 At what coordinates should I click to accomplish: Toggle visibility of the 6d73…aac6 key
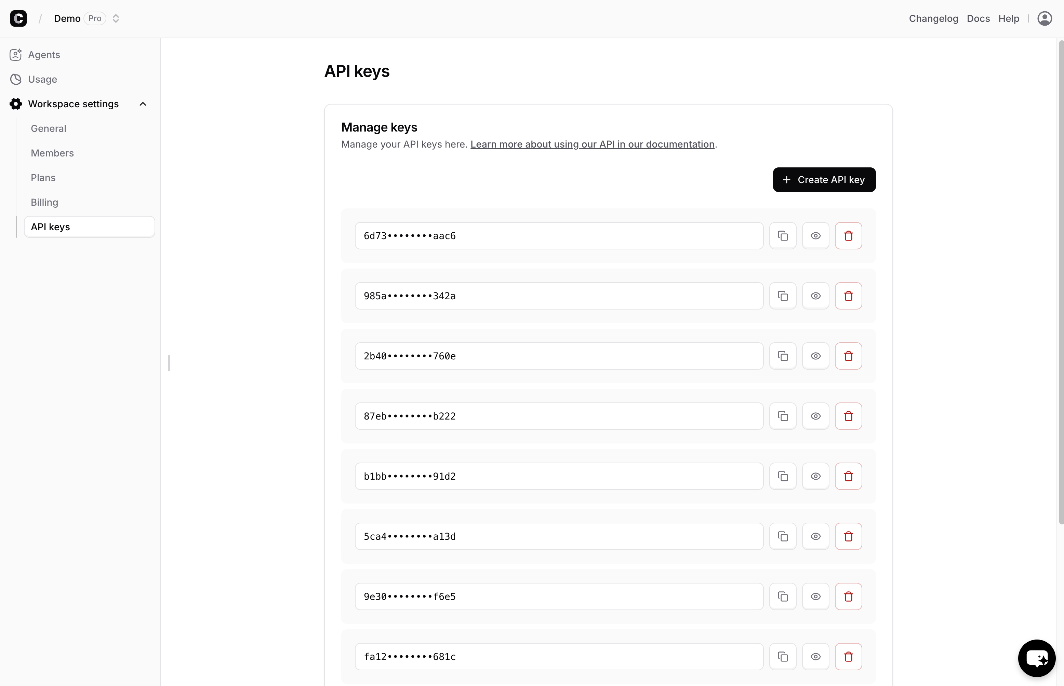pos(815,236)
